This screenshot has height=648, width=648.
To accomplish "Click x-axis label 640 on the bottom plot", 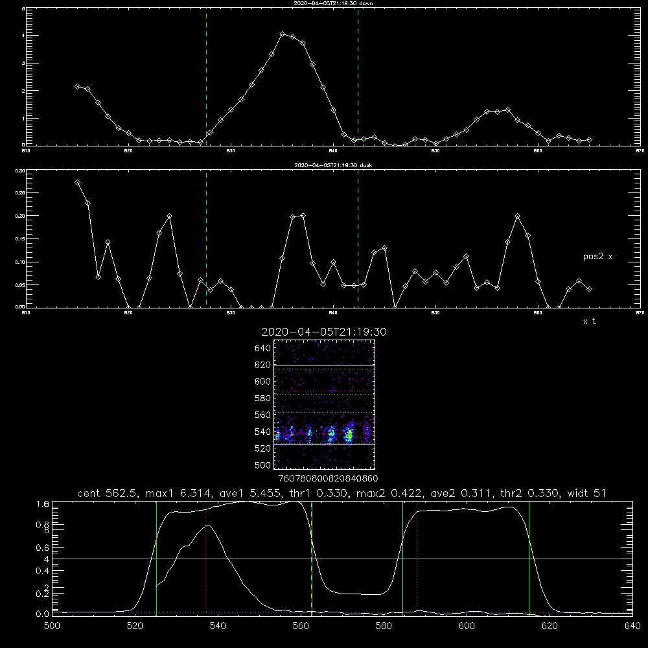I will tap(632, 626).
